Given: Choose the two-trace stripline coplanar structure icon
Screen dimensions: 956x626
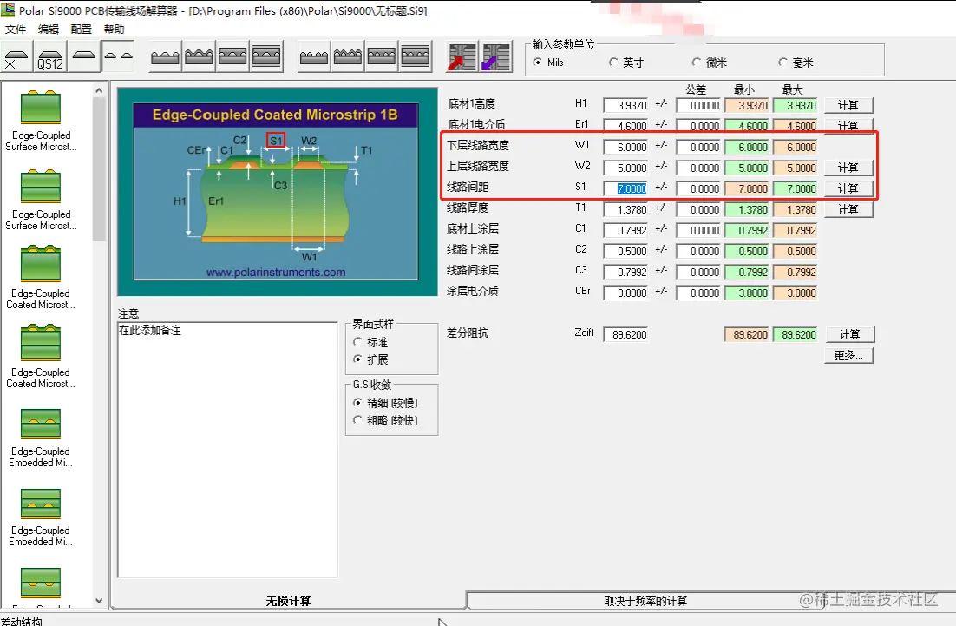Looking at the screenshot, I should [267, 57].
